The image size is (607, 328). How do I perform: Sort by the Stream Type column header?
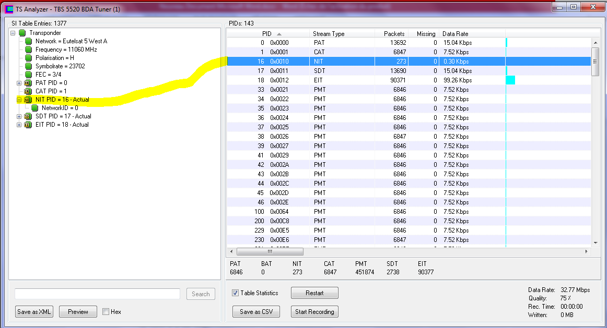(342, 34)
